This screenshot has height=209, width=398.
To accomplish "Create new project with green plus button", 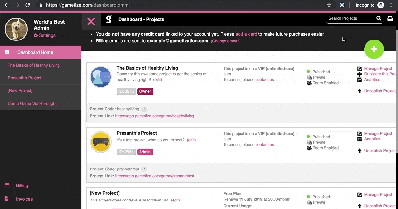I will [374, 49].
